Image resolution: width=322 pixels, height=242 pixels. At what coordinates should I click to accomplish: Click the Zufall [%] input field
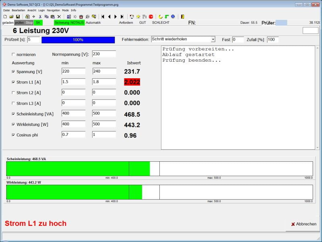(x=273, y=40)
